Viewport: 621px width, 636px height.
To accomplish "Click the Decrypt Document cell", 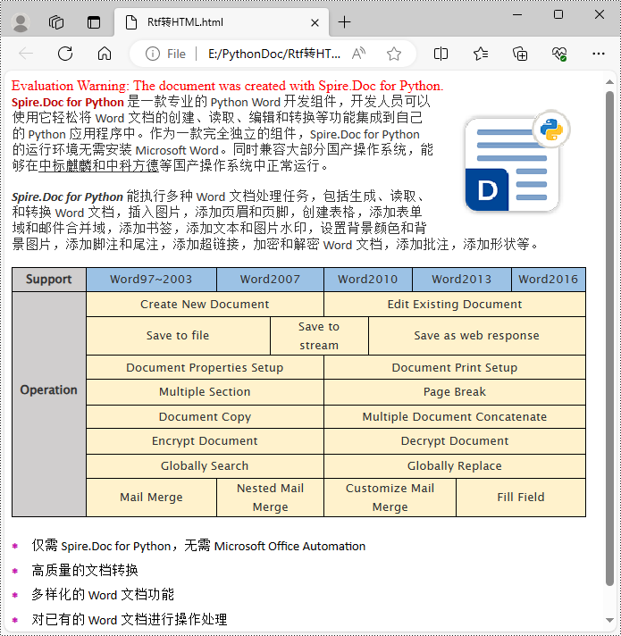I will pos(455,441).
